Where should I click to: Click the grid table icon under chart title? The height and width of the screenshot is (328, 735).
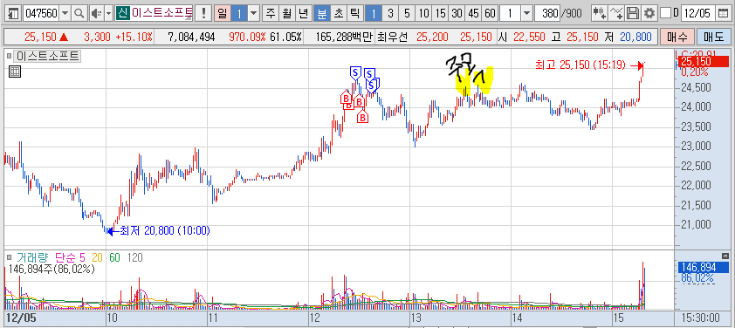coord(14,72)
